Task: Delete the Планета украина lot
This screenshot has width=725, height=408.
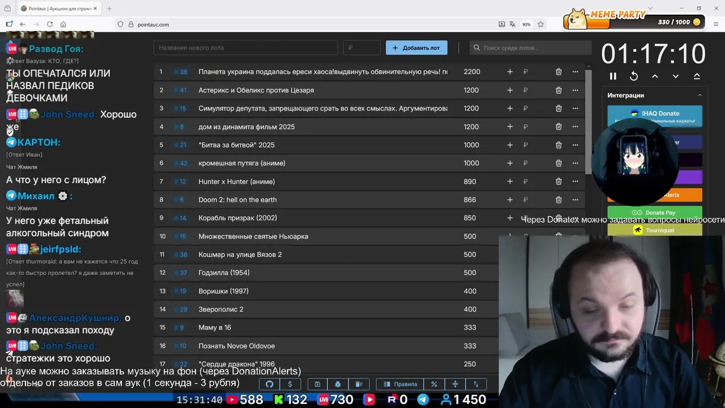Action: click(x=558, y=72)
